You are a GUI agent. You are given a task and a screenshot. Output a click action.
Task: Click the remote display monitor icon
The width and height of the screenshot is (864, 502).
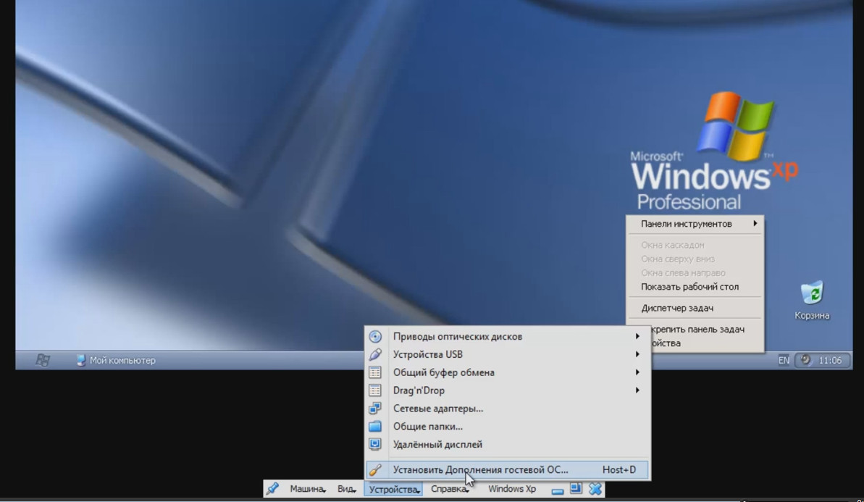(375, 445)
